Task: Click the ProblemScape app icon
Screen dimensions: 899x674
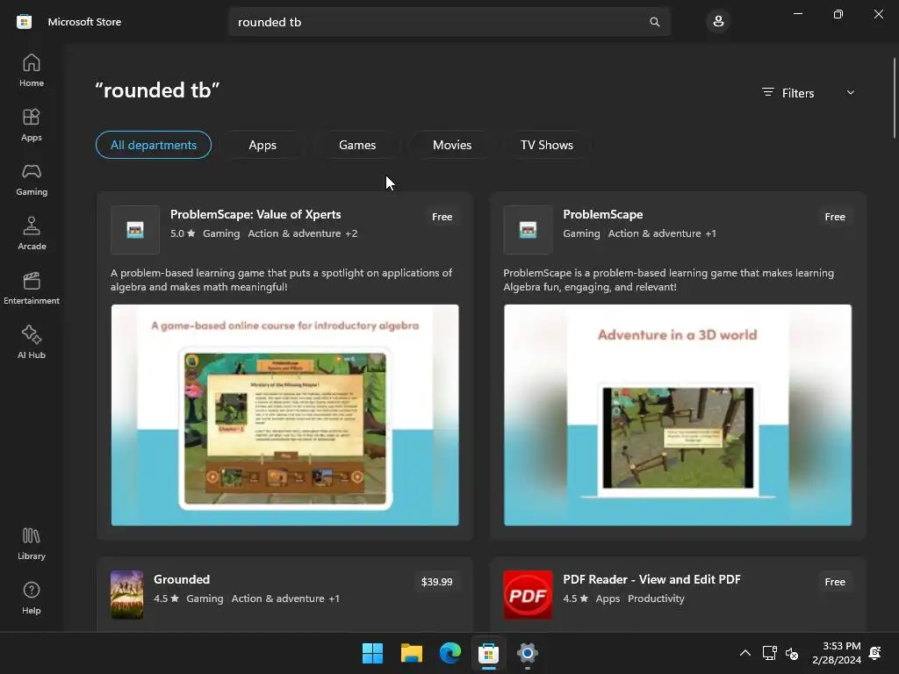Action: click(528, 230)
